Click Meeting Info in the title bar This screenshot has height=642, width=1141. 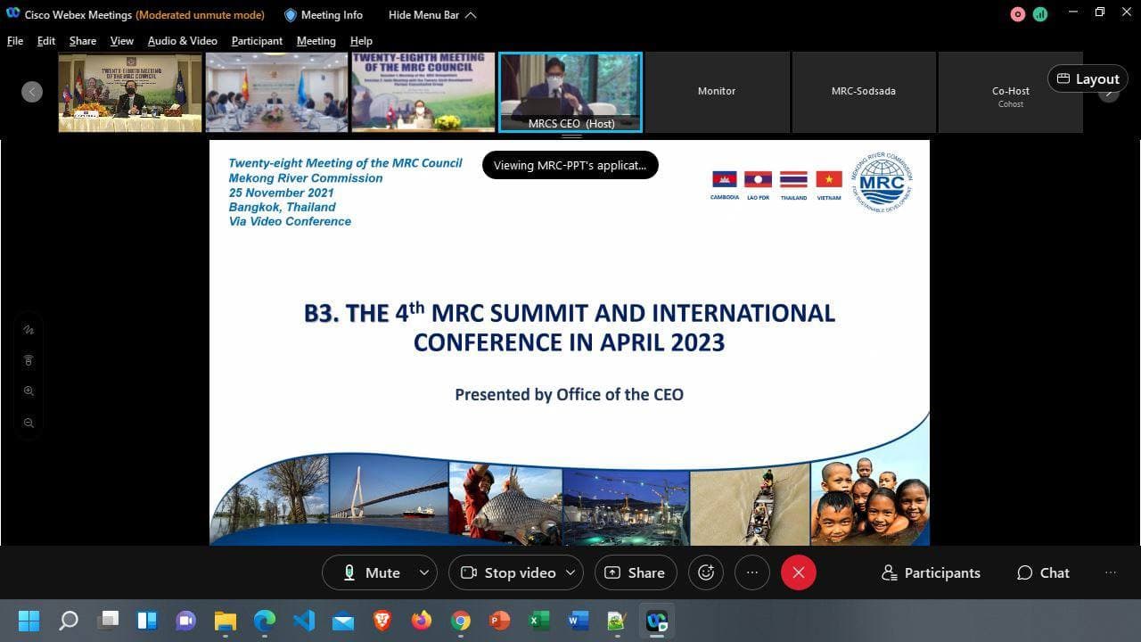323,14
